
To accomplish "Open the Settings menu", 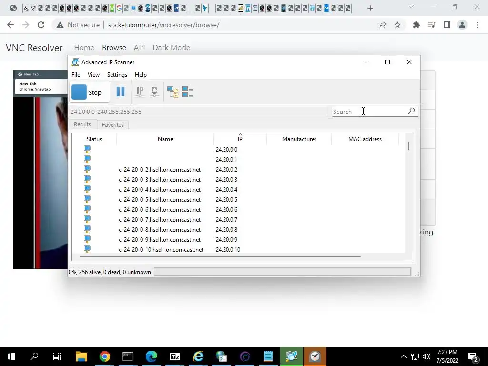I will pyautogui.click(x=117, y=75).
